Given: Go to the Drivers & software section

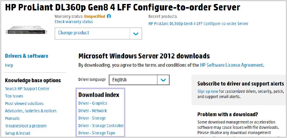Looking at the screenshot, I should (26, 56).
